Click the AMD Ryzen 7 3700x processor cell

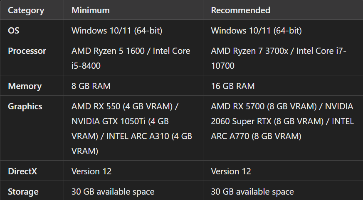[x=279, y=58]
